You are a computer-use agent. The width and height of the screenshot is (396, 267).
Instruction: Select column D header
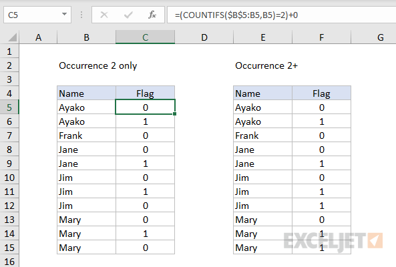(204, 37)
